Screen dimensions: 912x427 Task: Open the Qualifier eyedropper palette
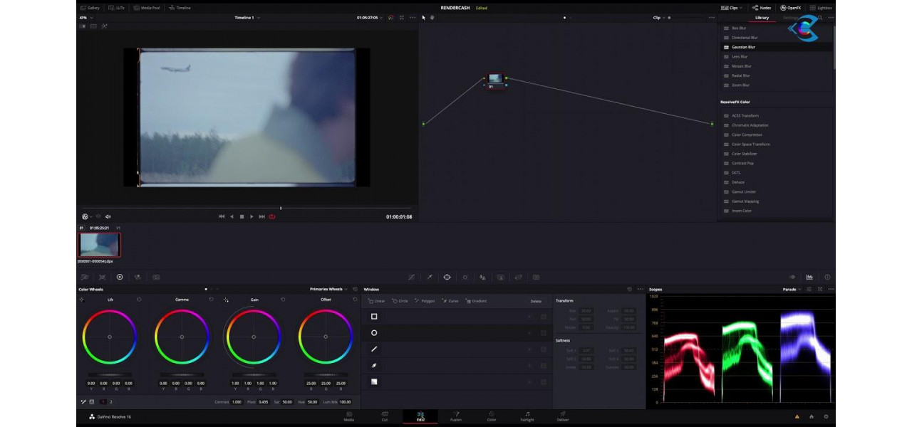(x=430, y=277)
